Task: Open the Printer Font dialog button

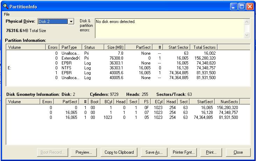Action: [x=184, y=152]
